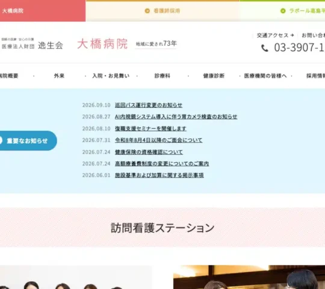The image size is (325, 289).
Task: Click the 大橋病院 pink logo title
Action: pyautogui.click(x=102, y=44)
